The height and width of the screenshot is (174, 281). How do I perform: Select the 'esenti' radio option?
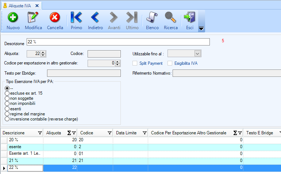7,108
